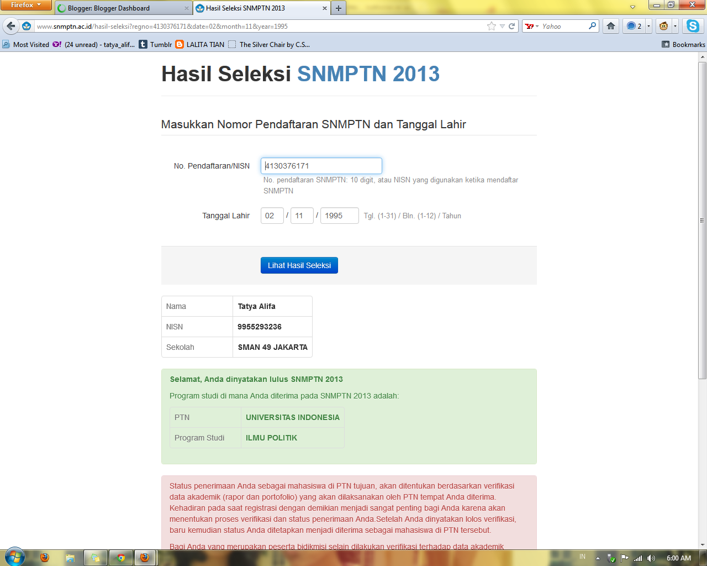Screen dimensions: 707x566
Task: Open Windows Explorer from taskbar
Action: point(70,558)
